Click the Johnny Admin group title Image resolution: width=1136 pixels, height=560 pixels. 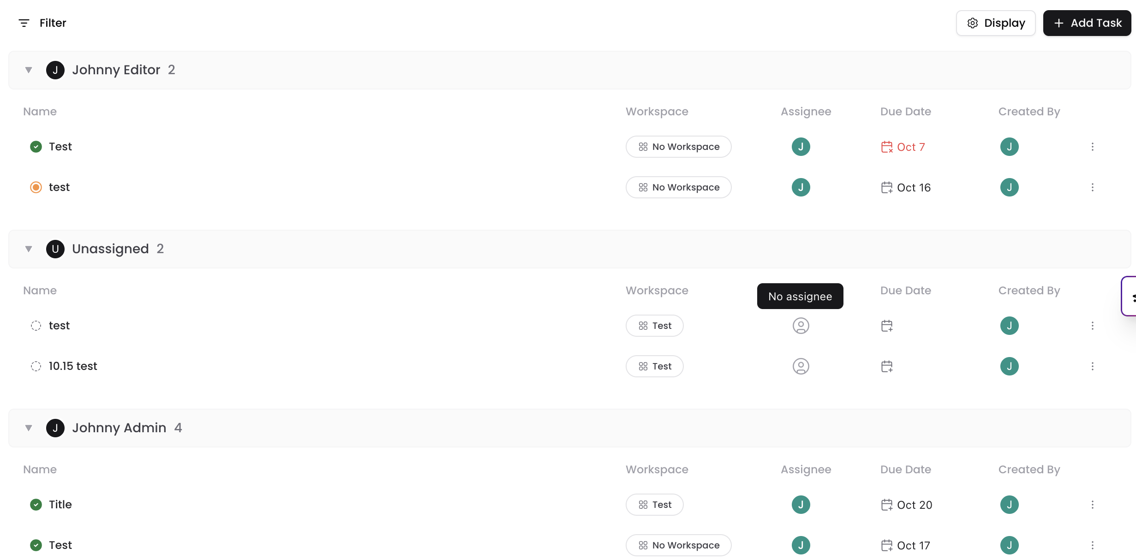[119, 428]
